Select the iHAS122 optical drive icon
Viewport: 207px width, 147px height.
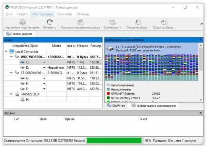pyautogui.click(x=17, y=94)
